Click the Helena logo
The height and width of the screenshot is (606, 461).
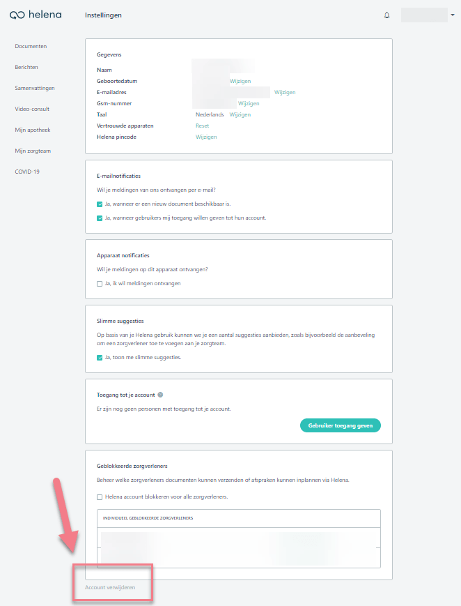point(36,15)
